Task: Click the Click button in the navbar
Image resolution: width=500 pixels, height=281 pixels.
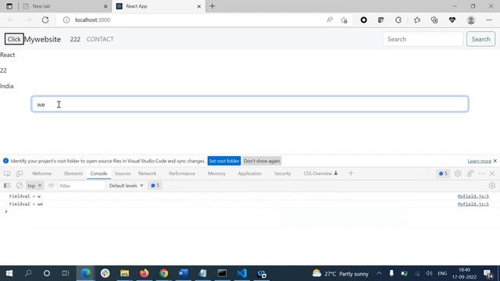Action: (14, 39)
